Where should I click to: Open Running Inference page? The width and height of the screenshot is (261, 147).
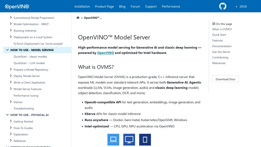coord(25,31)
